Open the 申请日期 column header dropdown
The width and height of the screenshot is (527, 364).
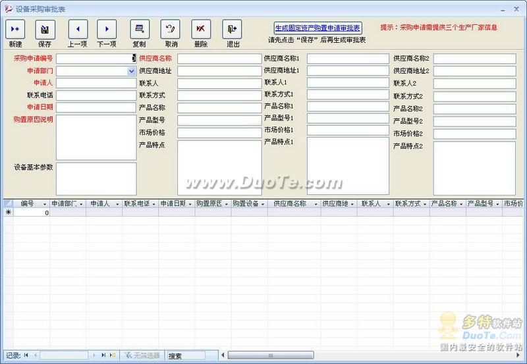tap(190, 204)
